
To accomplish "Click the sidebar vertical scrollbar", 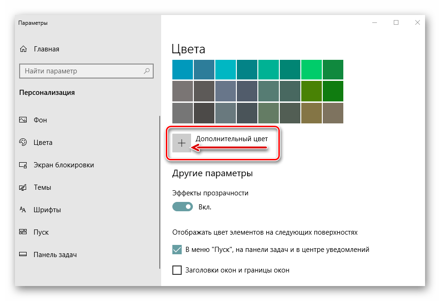I will tap(160, 187).
